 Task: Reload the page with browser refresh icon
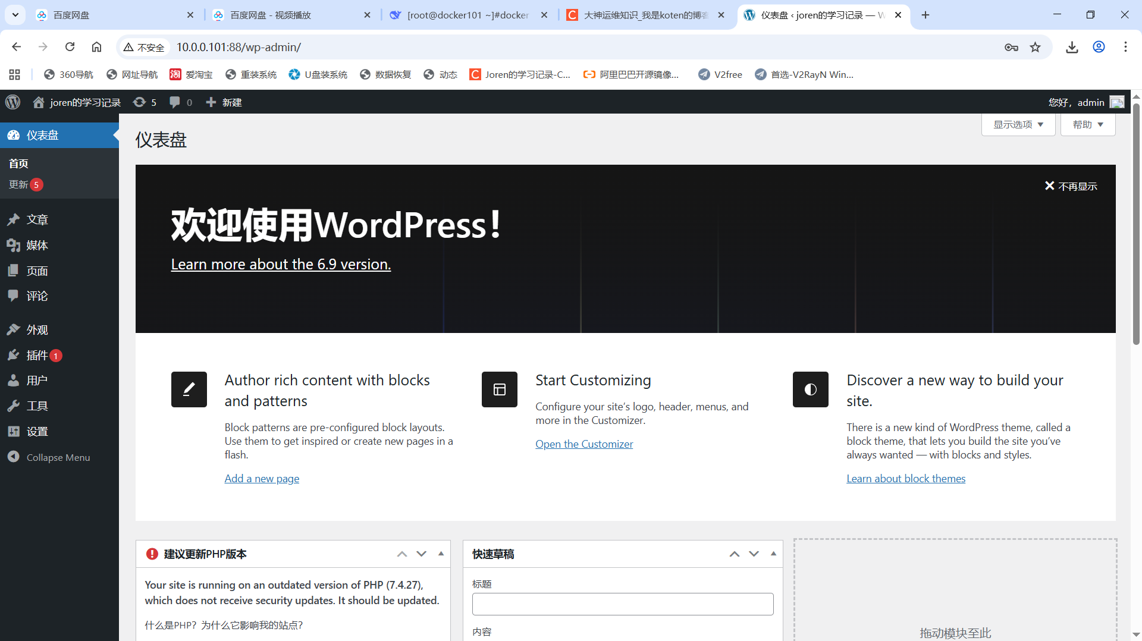click(x=70, y=47)
